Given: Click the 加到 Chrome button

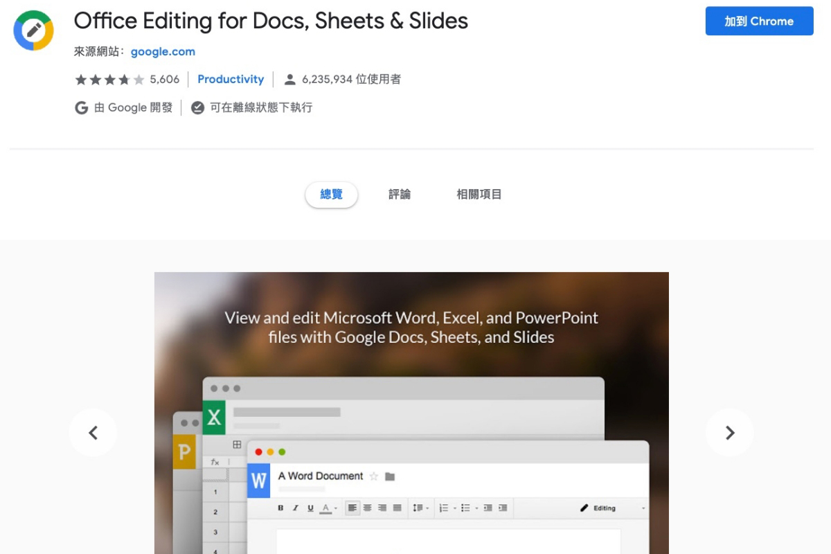Looking at the screenshot, I should click(x=759, y=21).
